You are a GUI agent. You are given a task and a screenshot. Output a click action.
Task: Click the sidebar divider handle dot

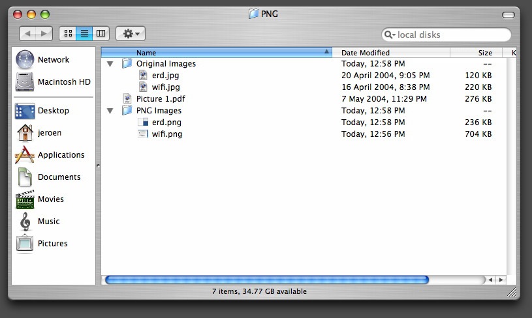(99, 166)
